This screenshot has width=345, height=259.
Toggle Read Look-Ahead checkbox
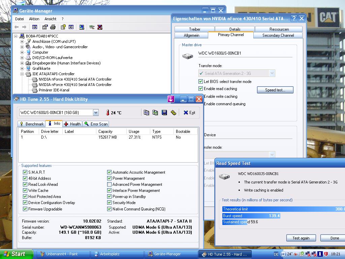point(25,184)
